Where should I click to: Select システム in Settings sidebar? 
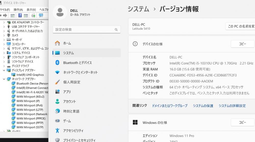[x=86, y=53]
